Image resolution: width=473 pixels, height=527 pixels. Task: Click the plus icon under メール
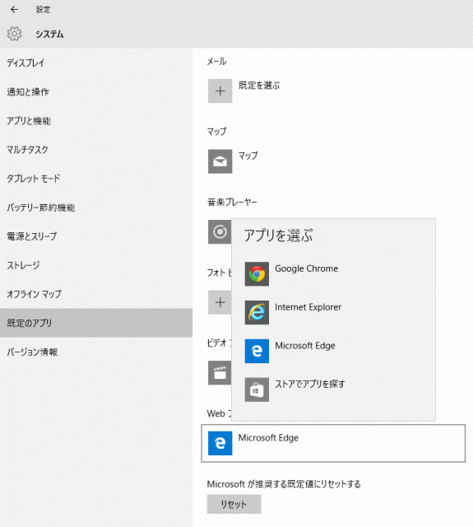220,91
